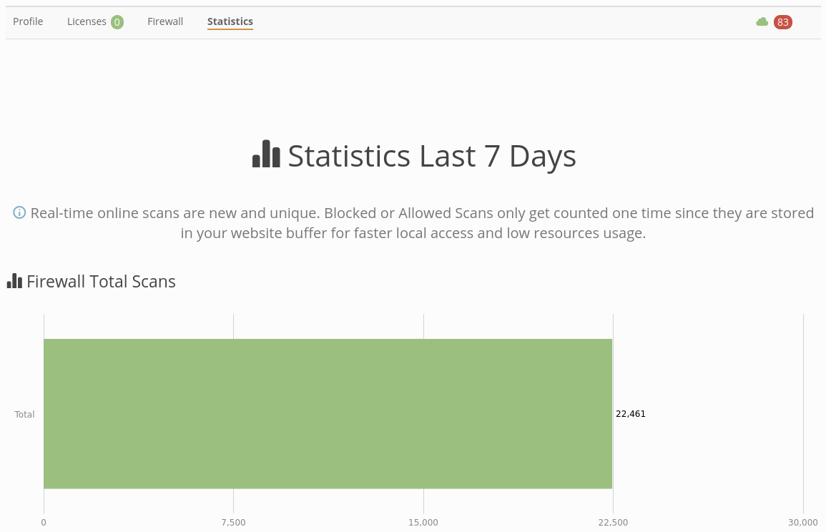Click the chart icon beside Firewall Total Scans
This screenshot has width=826, height=532.
14,280
